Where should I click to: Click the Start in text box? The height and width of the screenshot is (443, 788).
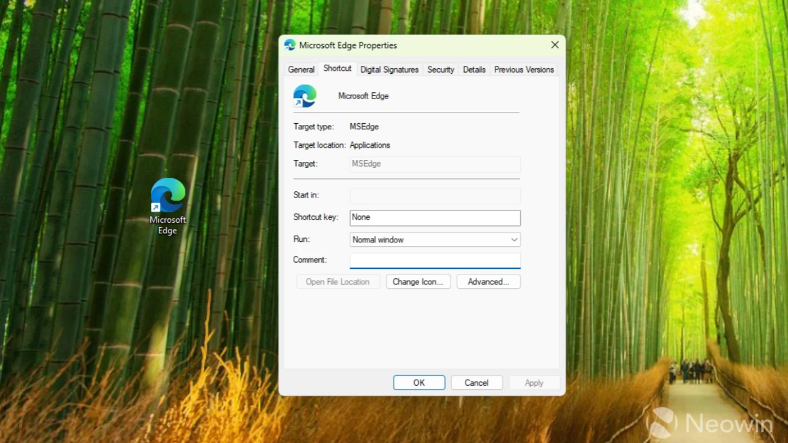pos(435,196)
